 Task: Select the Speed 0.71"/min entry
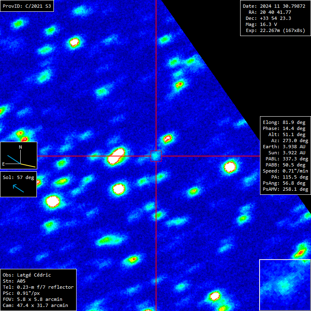[x=284, y=171]
